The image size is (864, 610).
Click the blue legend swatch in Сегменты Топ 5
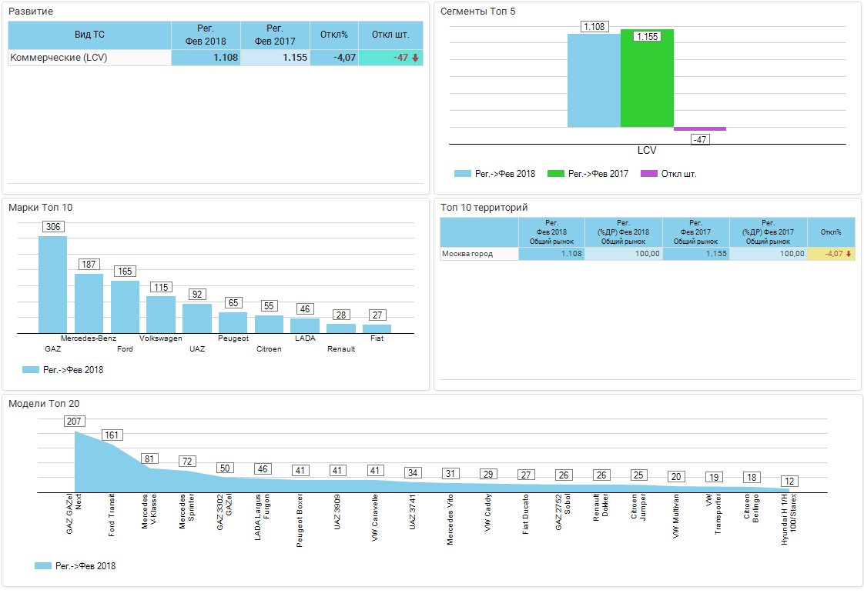pyautogui.click(x=462, y=173)
